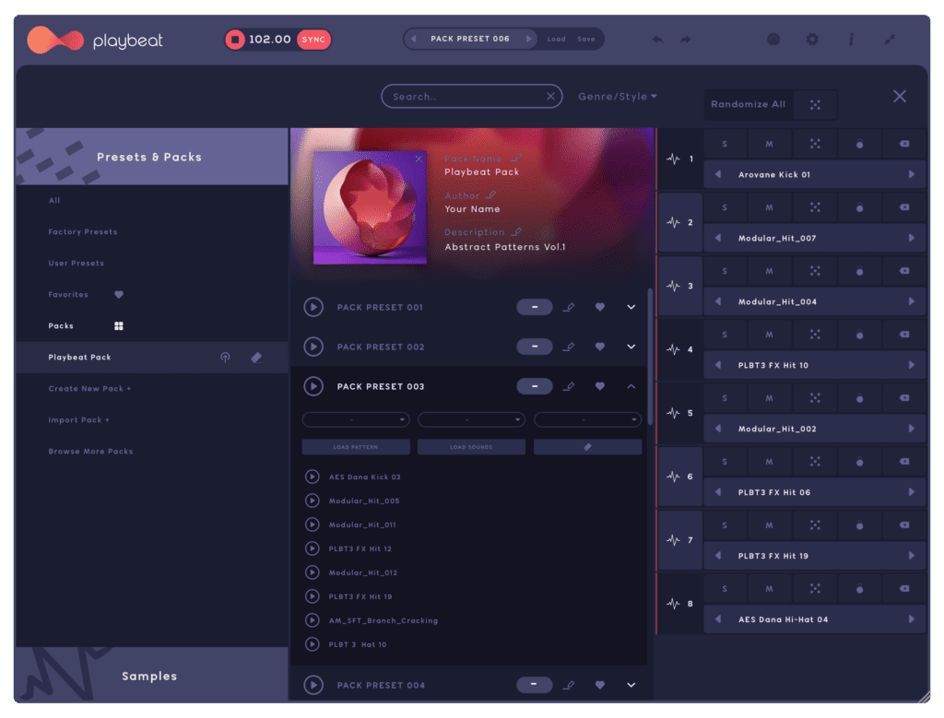
Task: Clear the search field with the X
Action: [550, 96]
